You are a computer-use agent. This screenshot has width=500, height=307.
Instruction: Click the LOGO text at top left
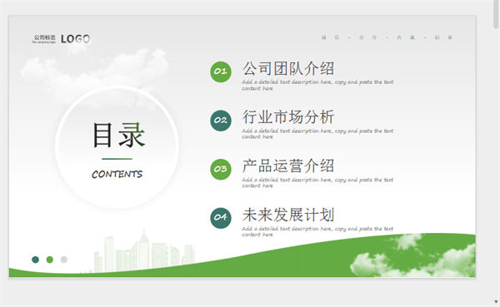click(x=76, y=39)
